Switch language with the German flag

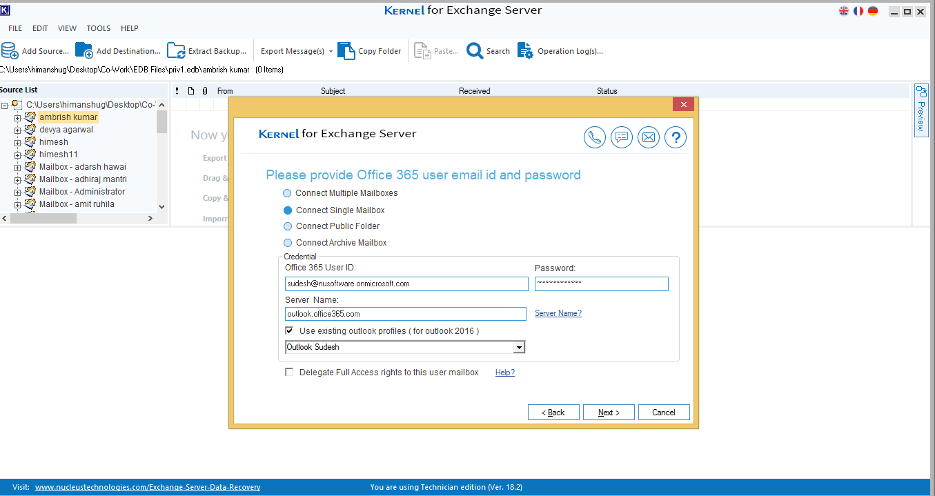873,11
